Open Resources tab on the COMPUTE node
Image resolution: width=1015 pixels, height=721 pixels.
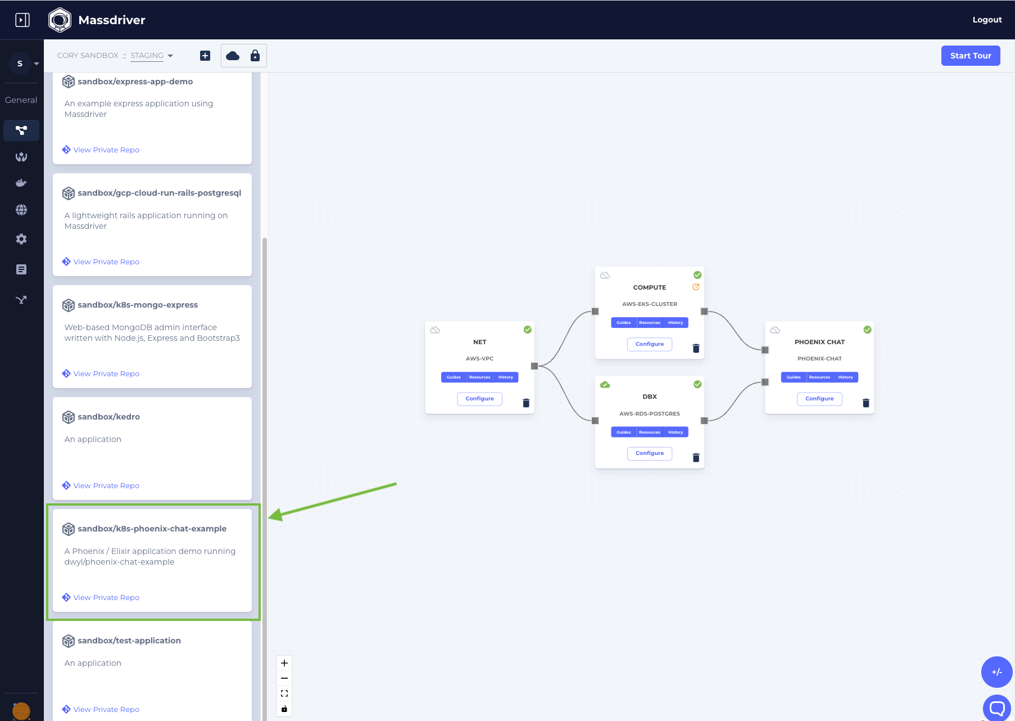pyautogui.click(x=650, y=323)
